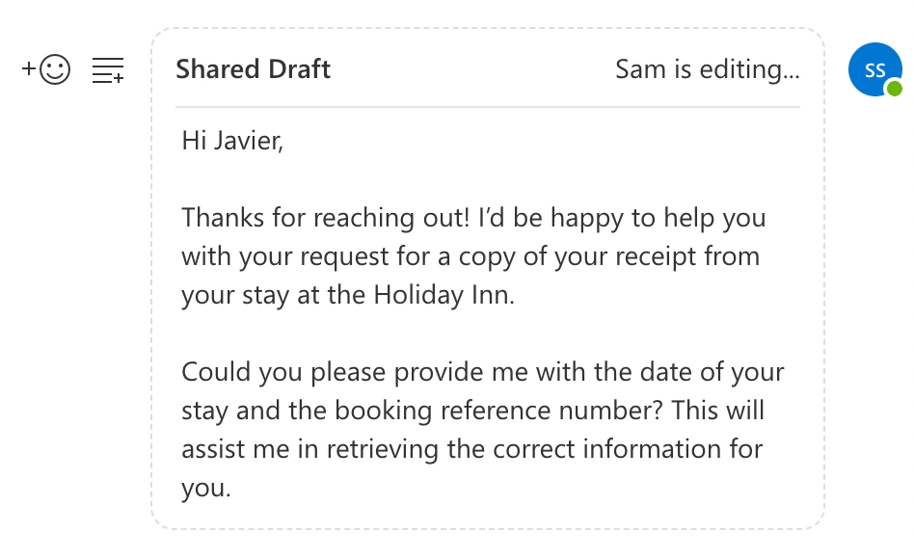Click the Shared Draft title

point(253,69)
